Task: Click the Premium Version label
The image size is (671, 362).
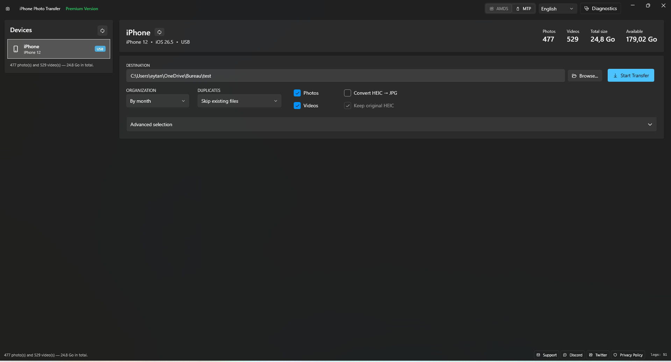Action: (82, 9)
